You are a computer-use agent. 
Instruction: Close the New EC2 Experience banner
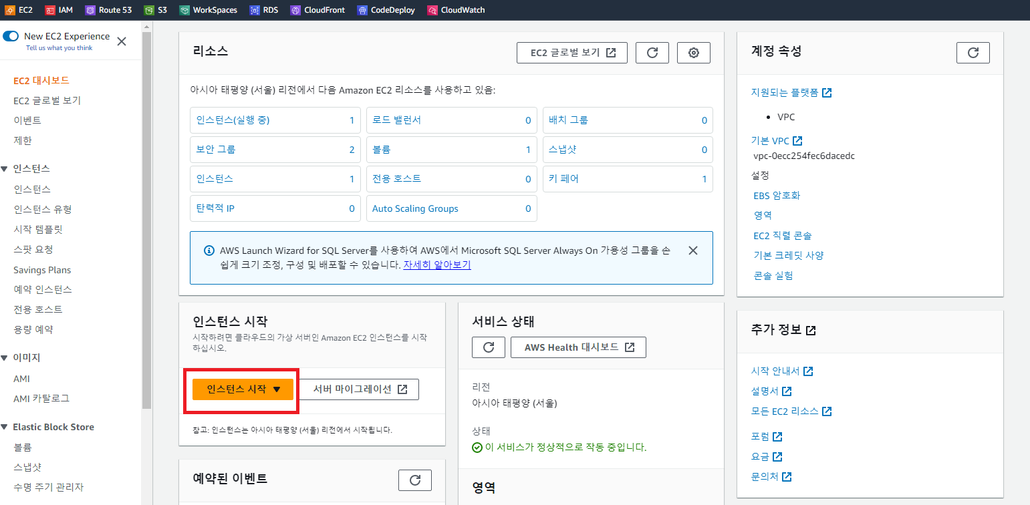click(x=122, y=41)
